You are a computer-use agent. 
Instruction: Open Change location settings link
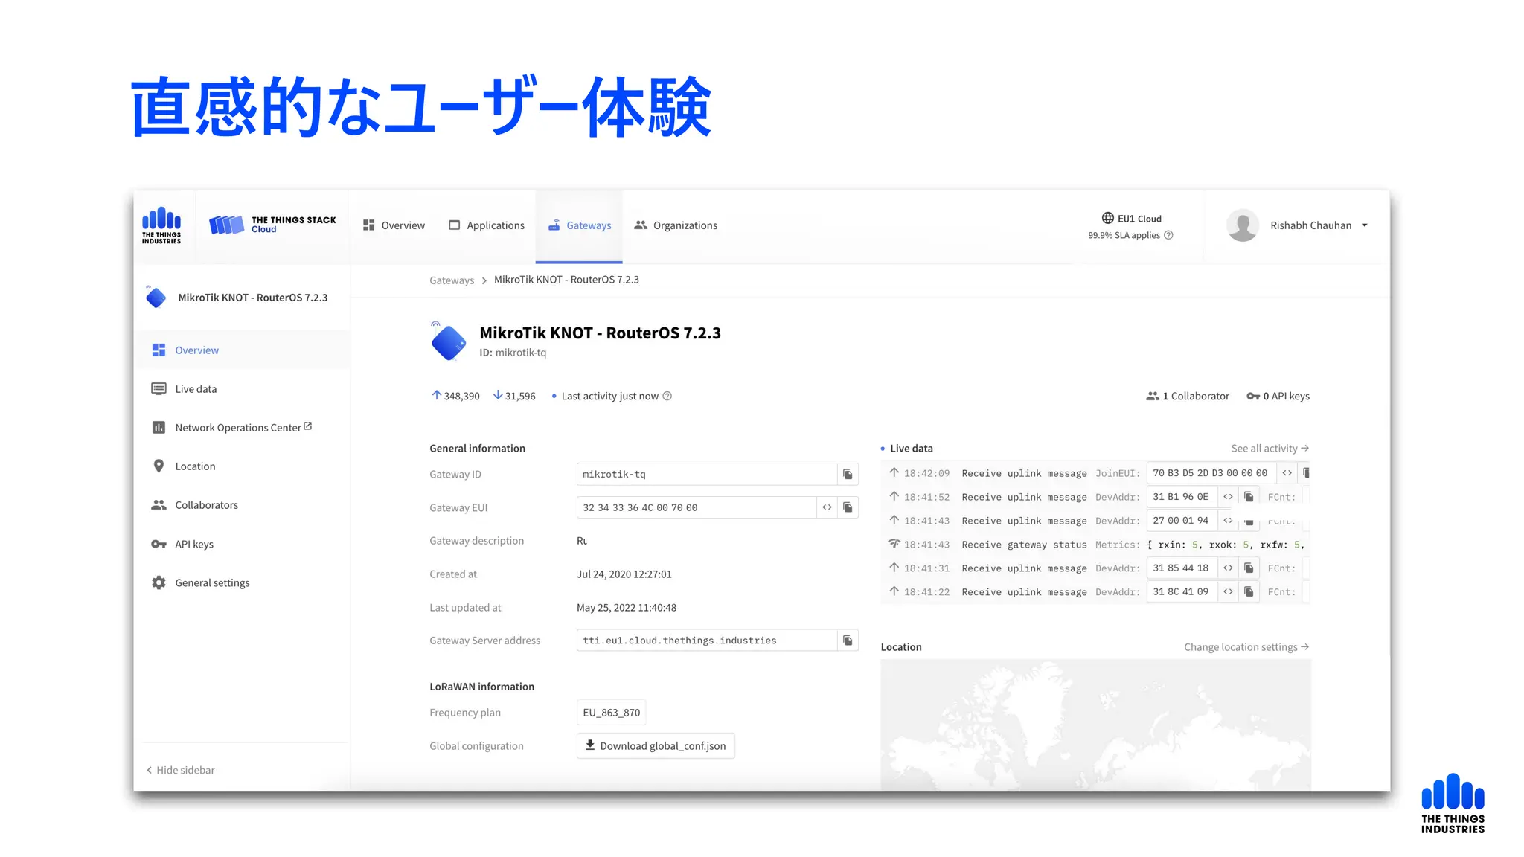click(x=1246, y=647)
